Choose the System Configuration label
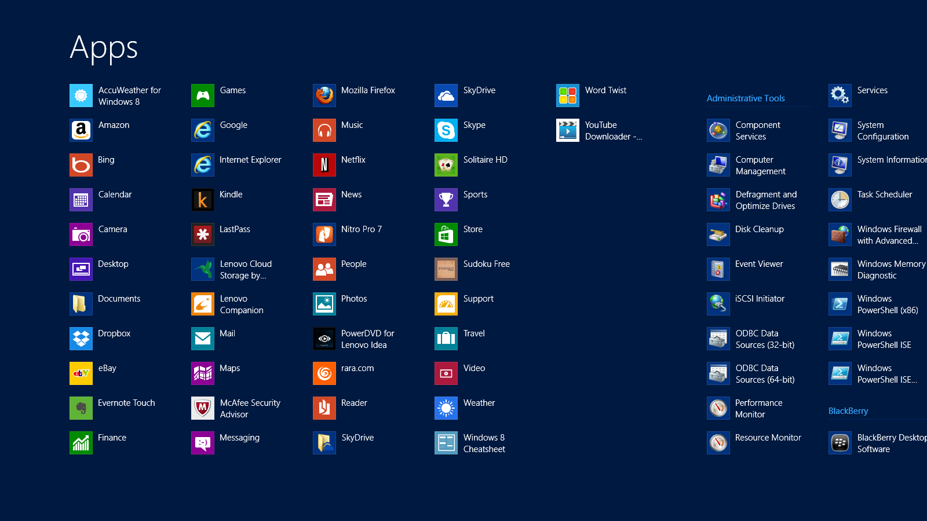 click(883, 131)
